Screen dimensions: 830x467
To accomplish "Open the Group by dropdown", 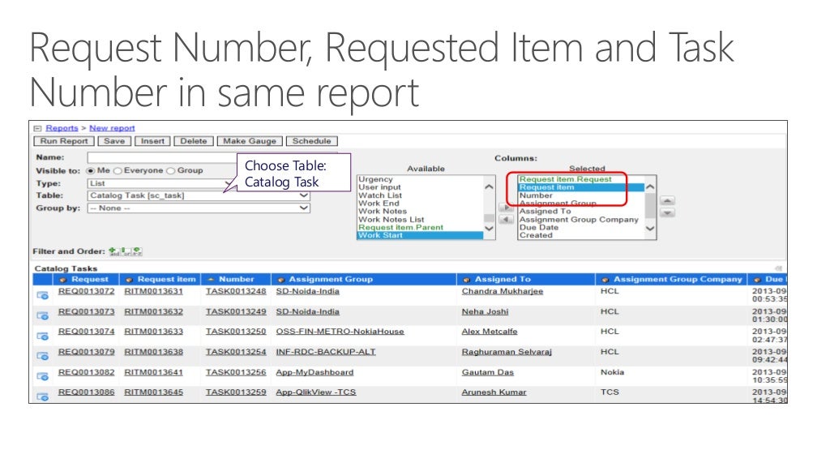I will pyautogui.click(x=199, y=208).
